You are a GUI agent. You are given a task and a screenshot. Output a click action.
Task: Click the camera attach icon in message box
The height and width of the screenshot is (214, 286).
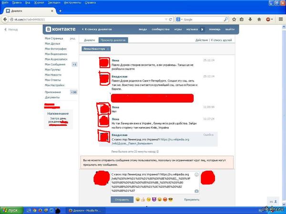[197, 191]
